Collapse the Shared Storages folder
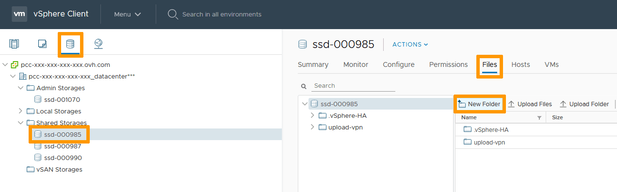Screen dimensions: 617x192 point(20,123)
